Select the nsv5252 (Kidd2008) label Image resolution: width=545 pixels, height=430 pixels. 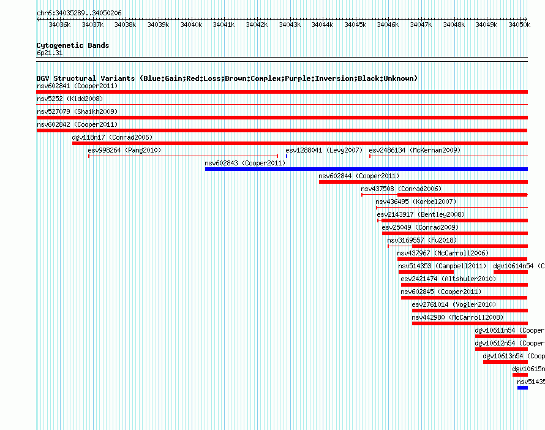click(x=70, y=99)
